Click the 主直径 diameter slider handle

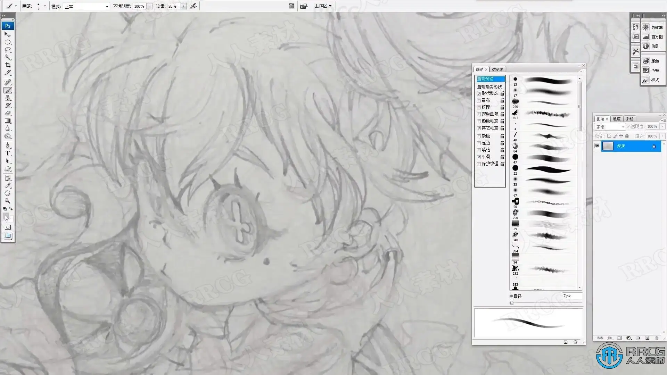pyautogui.click(x=512, y=303)
